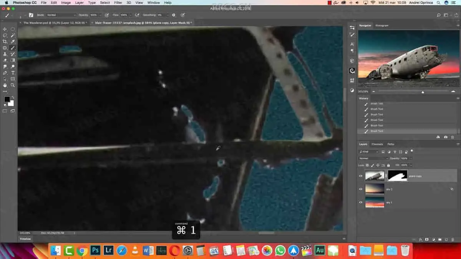Open the brush settings panel toggle in options bar
Viewport: 461px width, 259px height.
31,15
